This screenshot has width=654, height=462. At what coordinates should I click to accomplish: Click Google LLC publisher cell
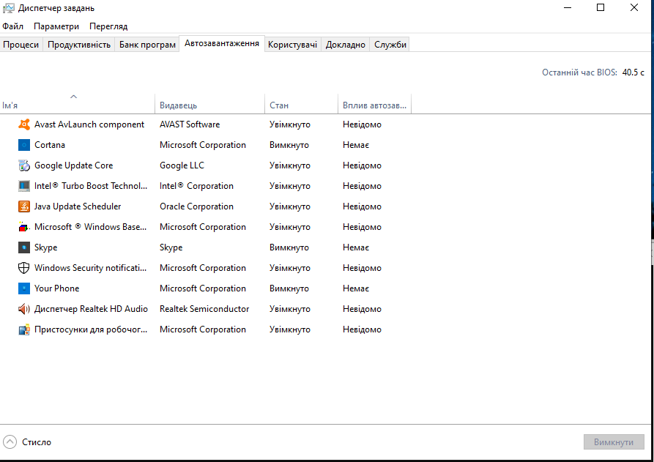tap(182, 165)
